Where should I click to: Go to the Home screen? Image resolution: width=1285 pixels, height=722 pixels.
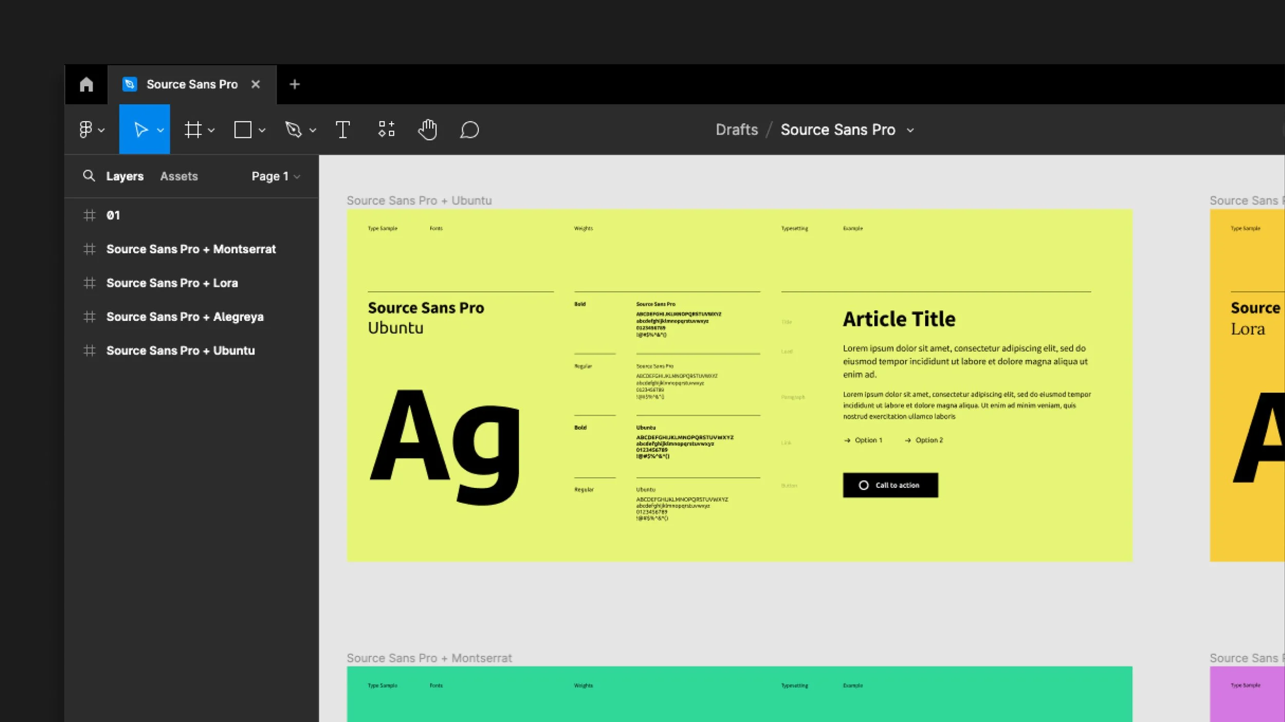pos(85,84)
